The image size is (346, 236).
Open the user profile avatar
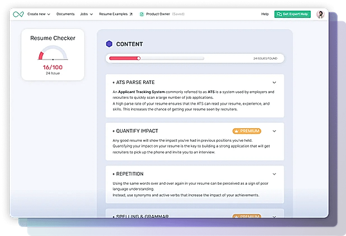(320, 14)
